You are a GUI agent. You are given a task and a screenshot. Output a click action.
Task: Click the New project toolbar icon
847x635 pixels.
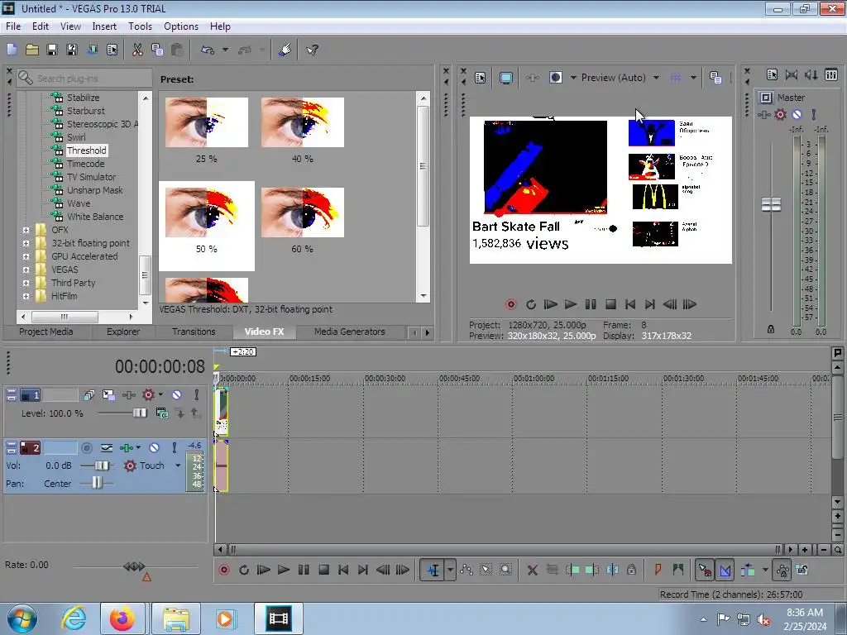point(12,50)
